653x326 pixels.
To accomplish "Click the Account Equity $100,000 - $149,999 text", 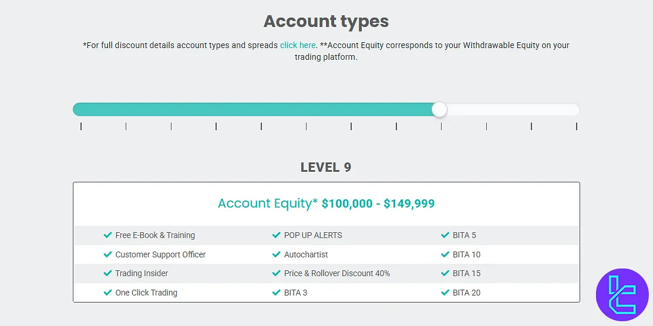I will pos(326,203).
